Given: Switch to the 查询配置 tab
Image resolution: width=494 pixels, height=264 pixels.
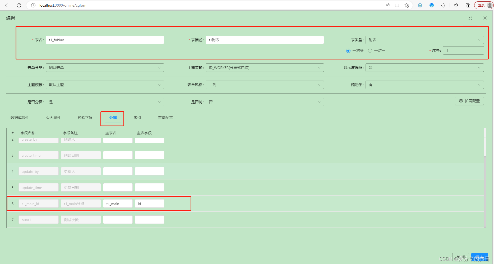Looking at the screenshot, I should pyautogui.click(x=165, y=118).
